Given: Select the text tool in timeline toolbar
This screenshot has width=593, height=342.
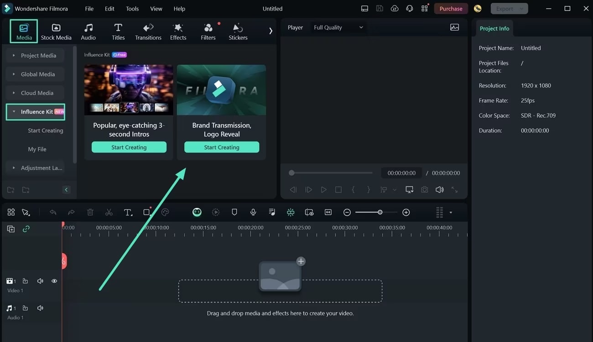Looking at the screenshot, I should [128, 212].
